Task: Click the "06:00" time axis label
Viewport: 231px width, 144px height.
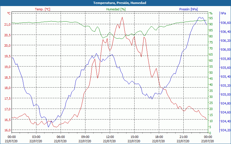Action: coord(61,137)
